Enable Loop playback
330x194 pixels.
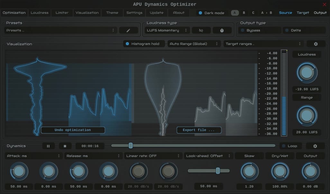point(290,146)
